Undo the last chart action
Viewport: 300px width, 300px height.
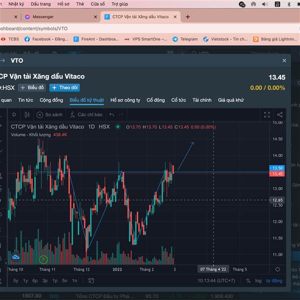pyautogui.click(x=111, y=114)
